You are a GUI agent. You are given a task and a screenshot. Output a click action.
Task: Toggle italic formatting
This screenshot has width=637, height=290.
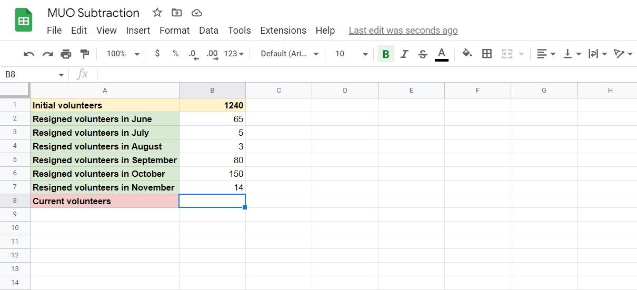coord(404,54)
